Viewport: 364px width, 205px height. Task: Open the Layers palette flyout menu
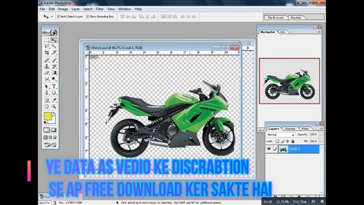(322, 129)
